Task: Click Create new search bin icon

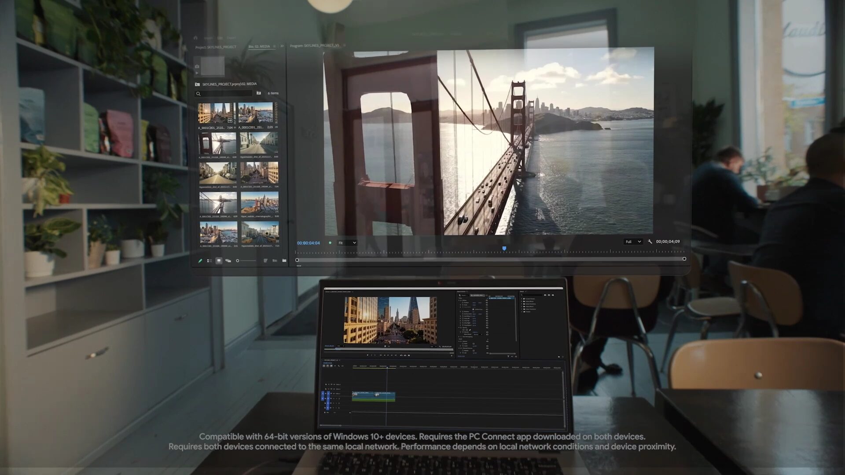Action: 259,93
